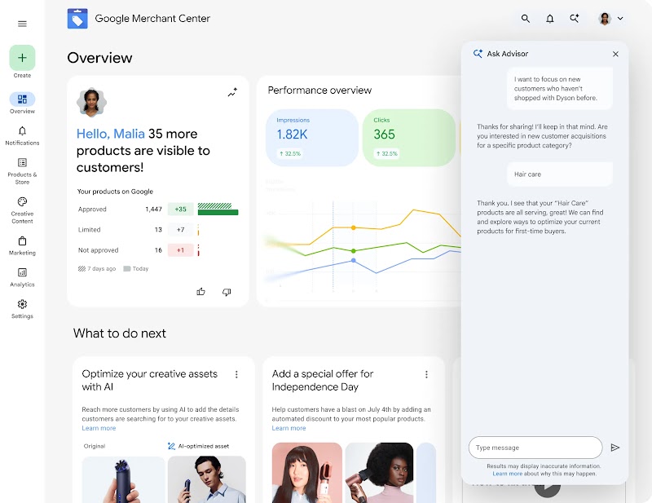Send the advisor message with arrow icon
652x503 pixels.
[x=615, y=448]
